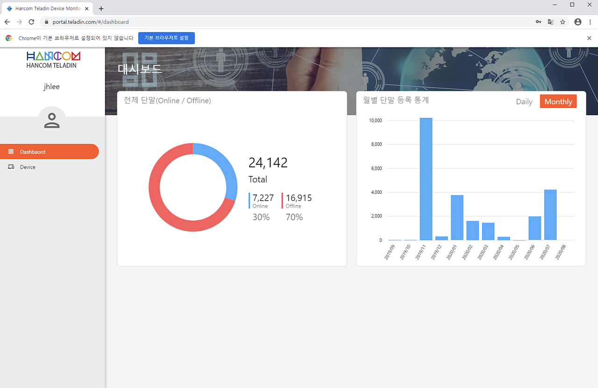Open the Dashbaord menu item
This screenshot has width=598, height=388.
click(x=49, y=152)
